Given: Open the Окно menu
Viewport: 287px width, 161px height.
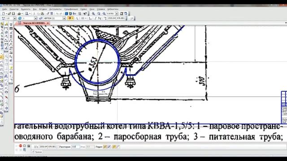Looking at the screenshot, I should 92,9.
